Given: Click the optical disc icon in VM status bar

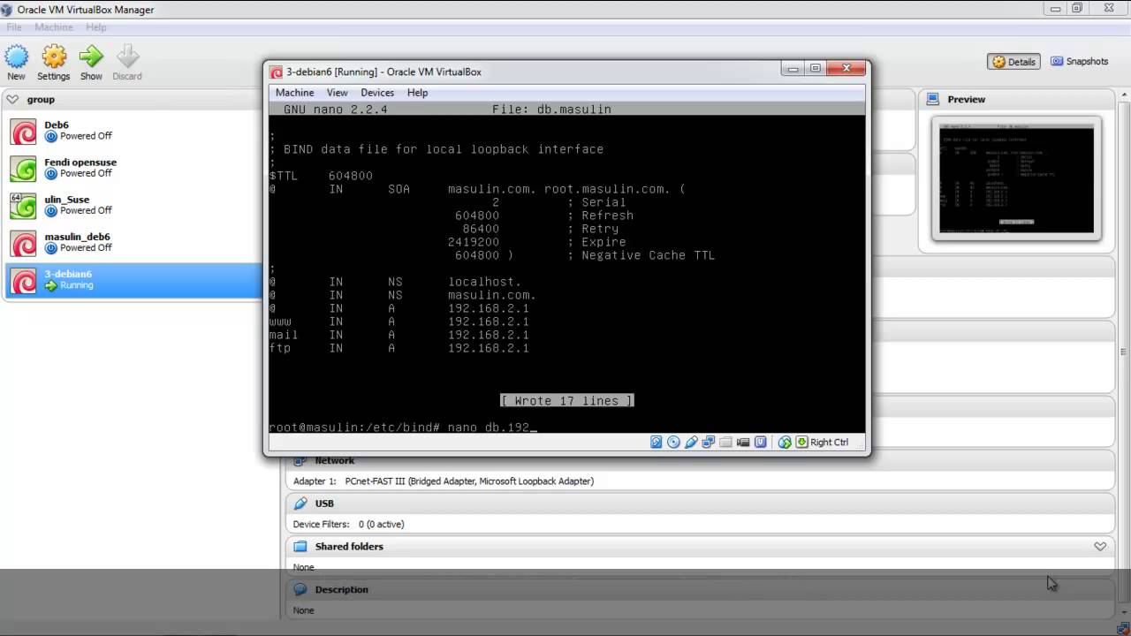Looking at the screenshot, I should coord(673,443).
